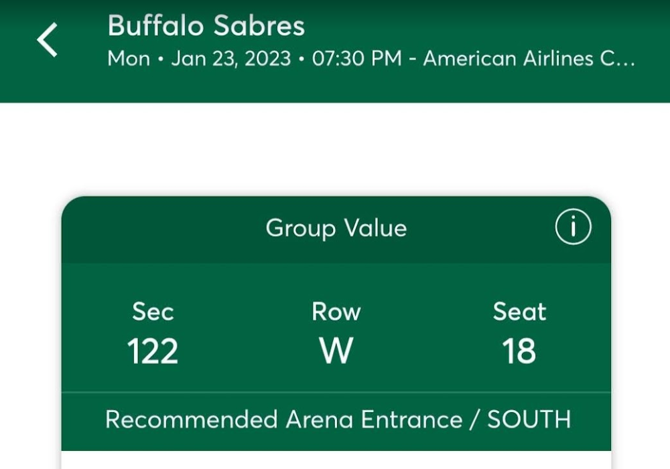Select the Mon weekday text
The width and height of the screenshot is (670, 469).
click(129, 58)
